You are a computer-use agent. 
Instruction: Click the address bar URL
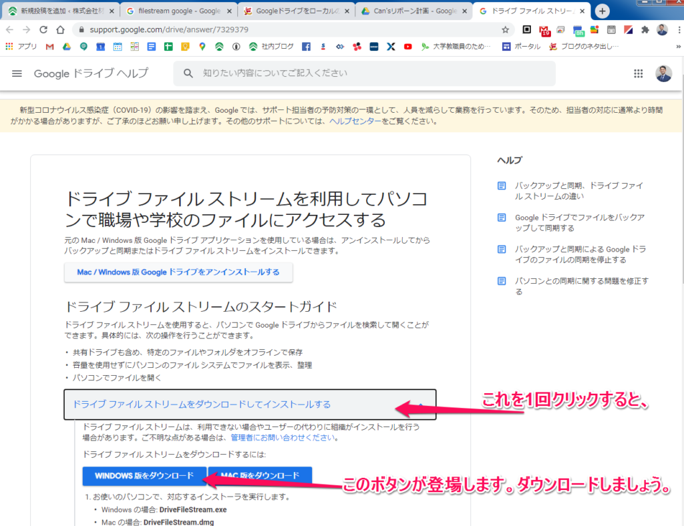(x=169, y=29)
